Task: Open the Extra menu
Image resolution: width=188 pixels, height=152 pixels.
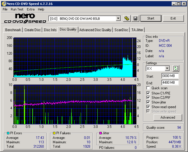Action: (x=31, y=9)
